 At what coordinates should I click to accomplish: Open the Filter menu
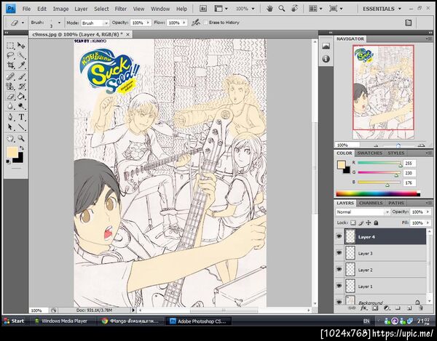[121, 9]
